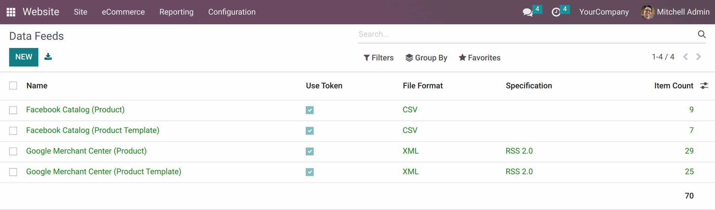This screenshot has height=210, width=715.
Task: Open the conversations chat icon
Action: pos(527,12)
